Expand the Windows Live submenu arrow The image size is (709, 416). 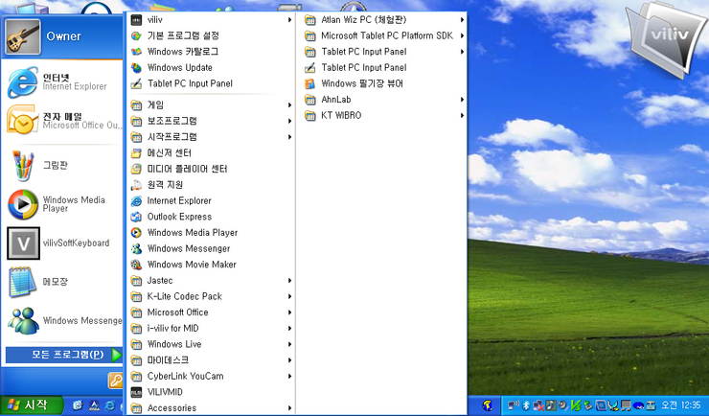click(289, 344)
